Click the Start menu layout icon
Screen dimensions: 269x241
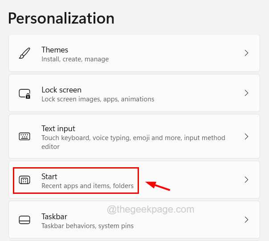coord(24,180)
